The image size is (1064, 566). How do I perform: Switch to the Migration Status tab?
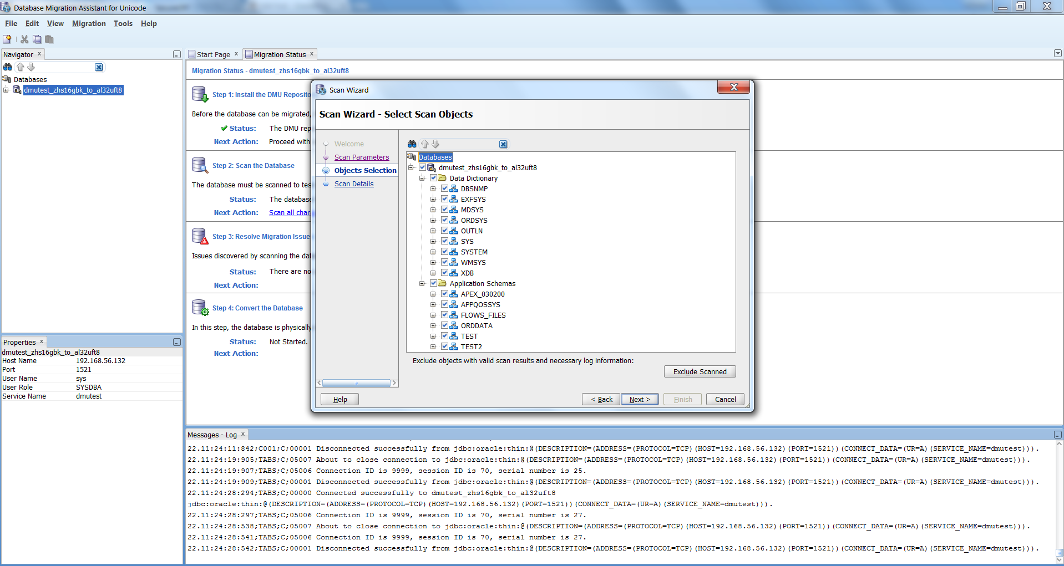280,54
